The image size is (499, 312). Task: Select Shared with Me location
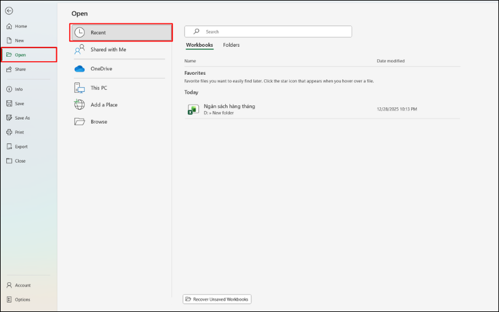click(x=121, y=49)
